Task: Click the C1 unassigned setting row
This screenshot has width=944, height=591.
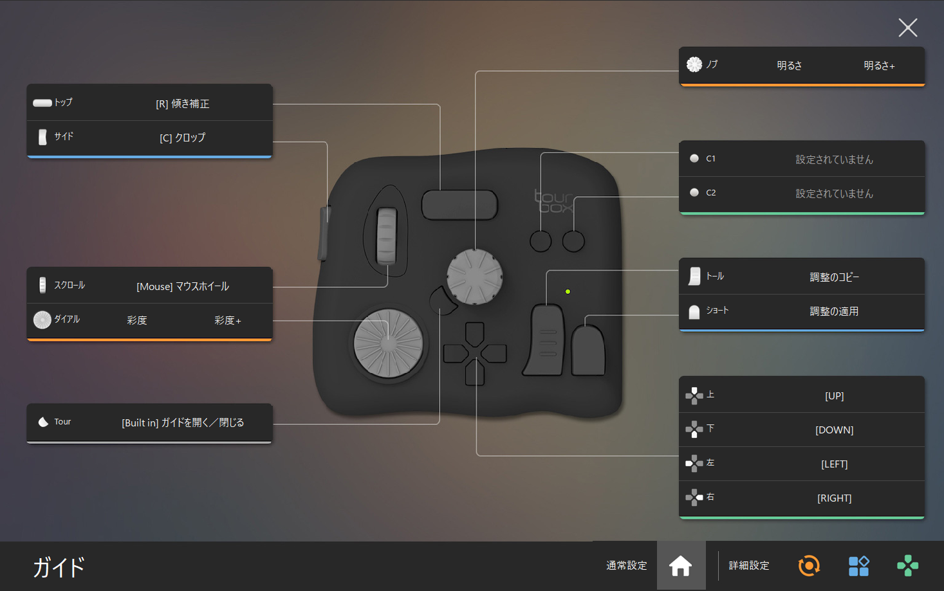Action: [x=834, y=159]
